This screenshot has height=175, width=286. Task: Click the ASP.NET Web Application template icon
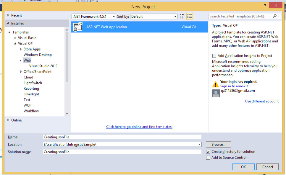click(78, 27)
